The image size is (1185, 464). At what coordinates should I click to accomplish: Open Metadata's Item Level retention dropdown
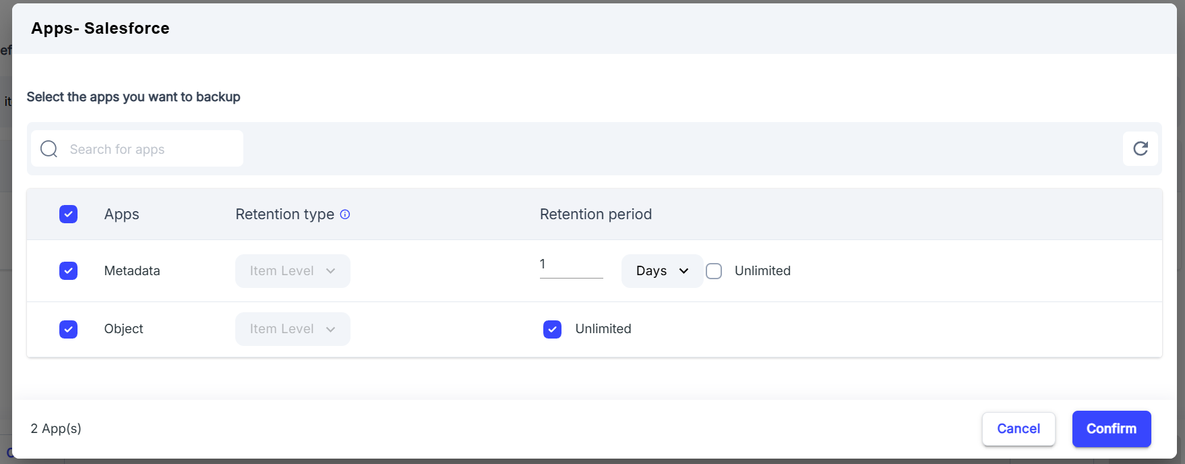(293, 271)
